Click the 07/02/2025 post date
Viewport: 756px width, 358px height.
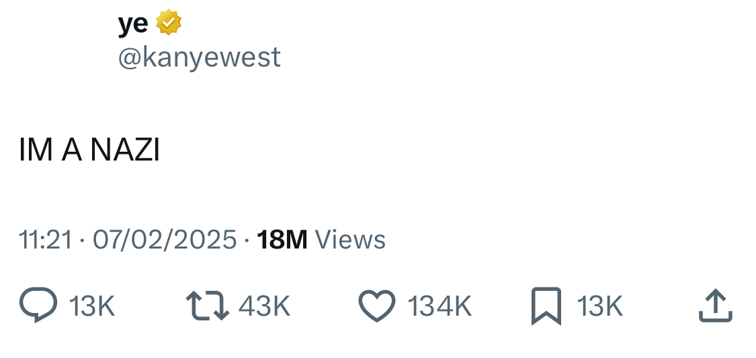point(165,240)
